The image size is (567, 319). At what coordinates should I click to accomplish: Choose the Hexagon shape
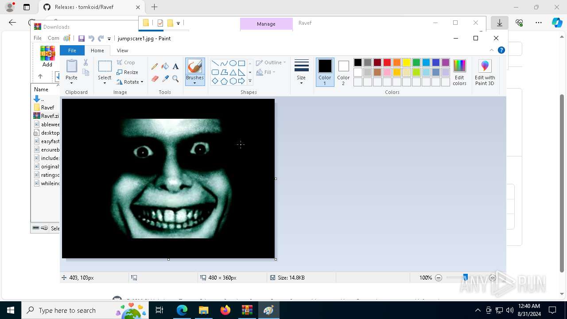coord(233,81)
